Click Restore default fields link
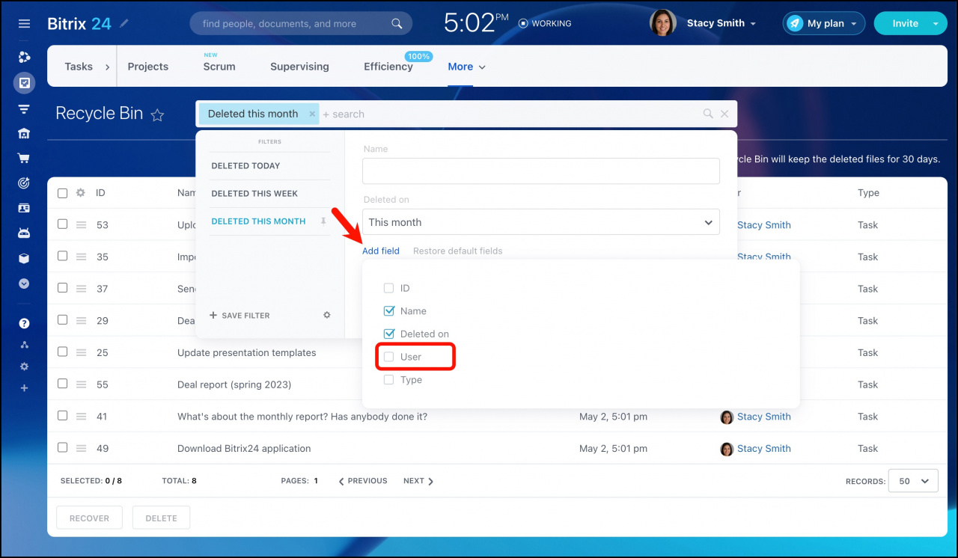Image resolution: width=958 pixels, height=558 pixels. tap(458, 251)
